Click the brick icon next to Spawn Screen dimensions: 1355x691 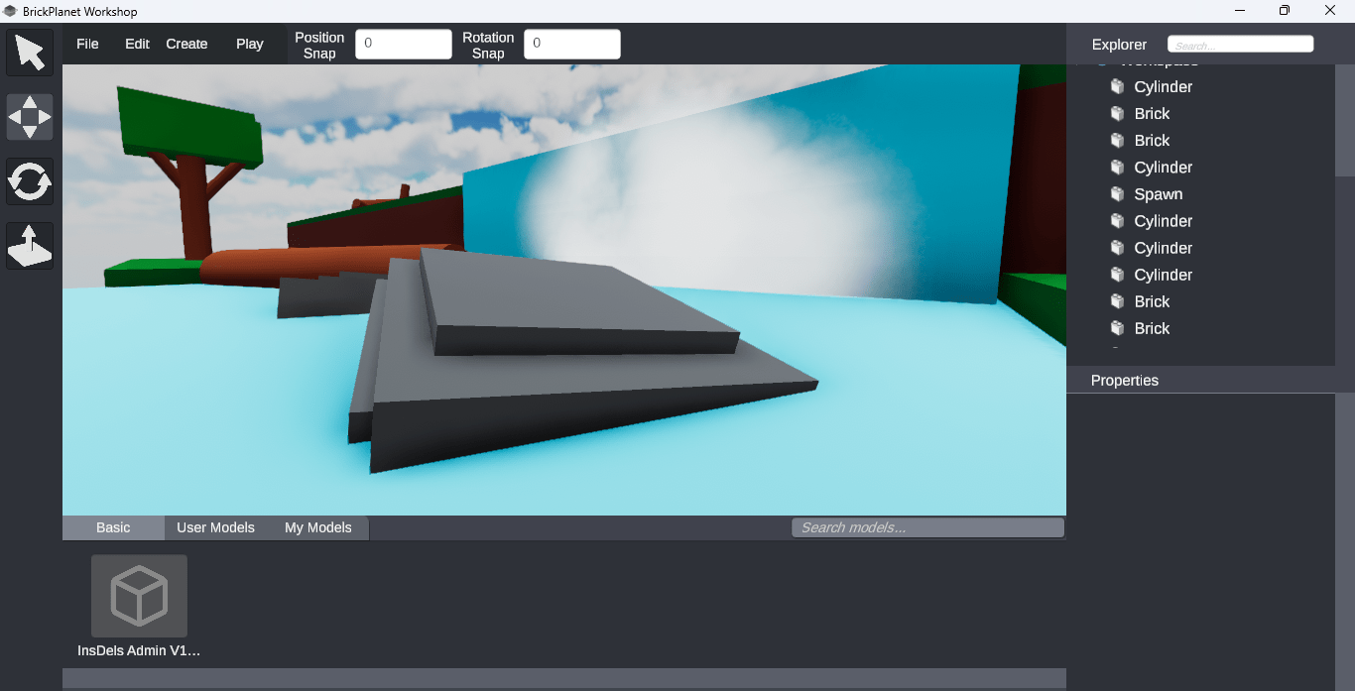click(1117, 194)
